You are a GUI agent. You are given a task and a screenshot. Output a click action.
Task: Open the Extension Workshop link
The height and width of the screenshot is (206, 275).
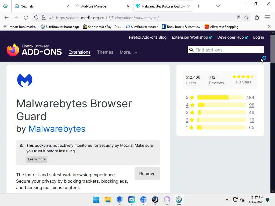(192, 37)
